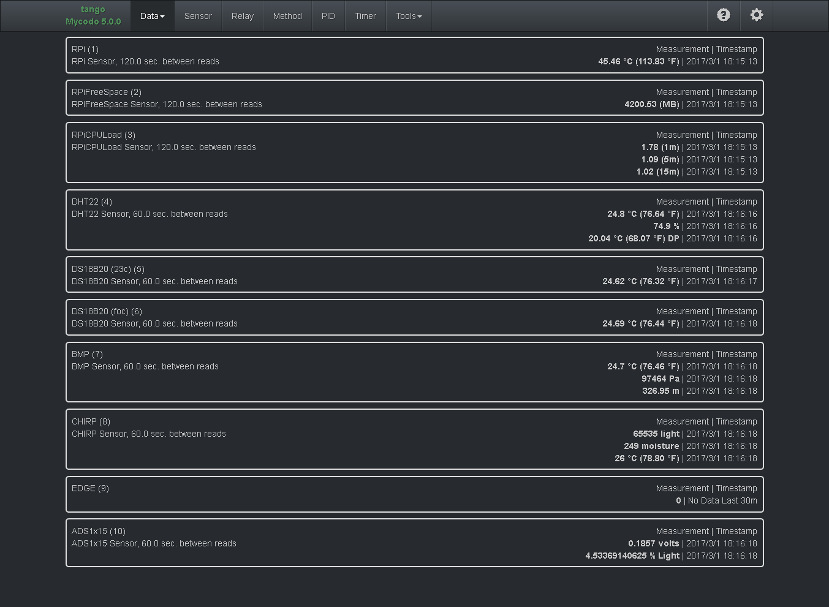Click the 45.46 °C (113.83 °F) reading
The width and height of the screenshot is (829, 607).
pyautogui.click(x=638, y=61)
